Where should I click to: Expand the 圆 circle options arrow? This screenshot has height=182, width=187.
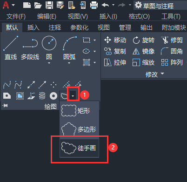(x=49, y=63)
